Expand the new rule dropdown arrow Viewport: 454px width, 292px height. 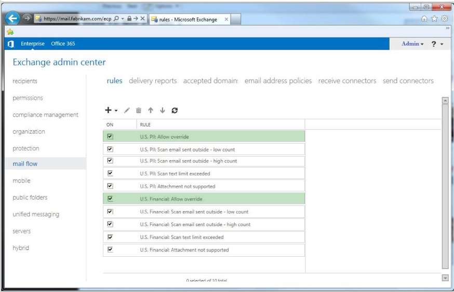coord(116,110)
